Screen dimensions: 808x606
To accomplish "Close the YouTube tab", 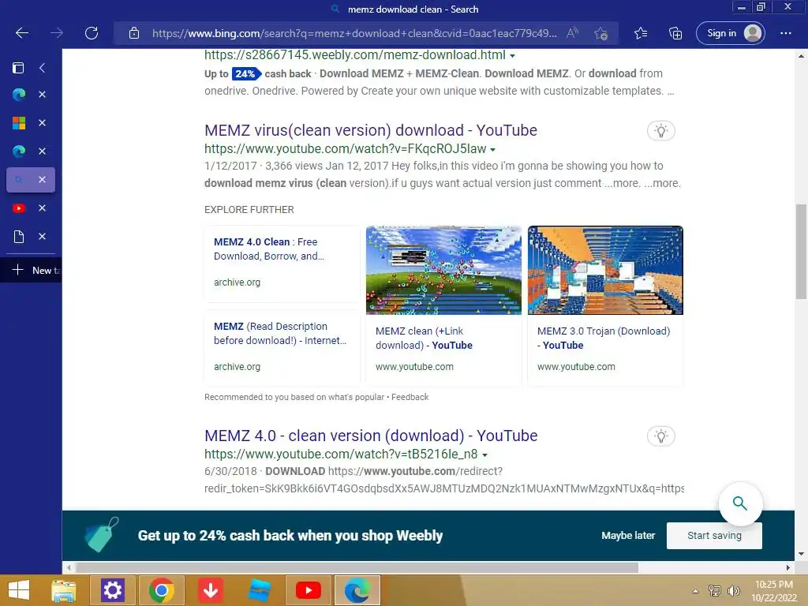I will point(43,208).
